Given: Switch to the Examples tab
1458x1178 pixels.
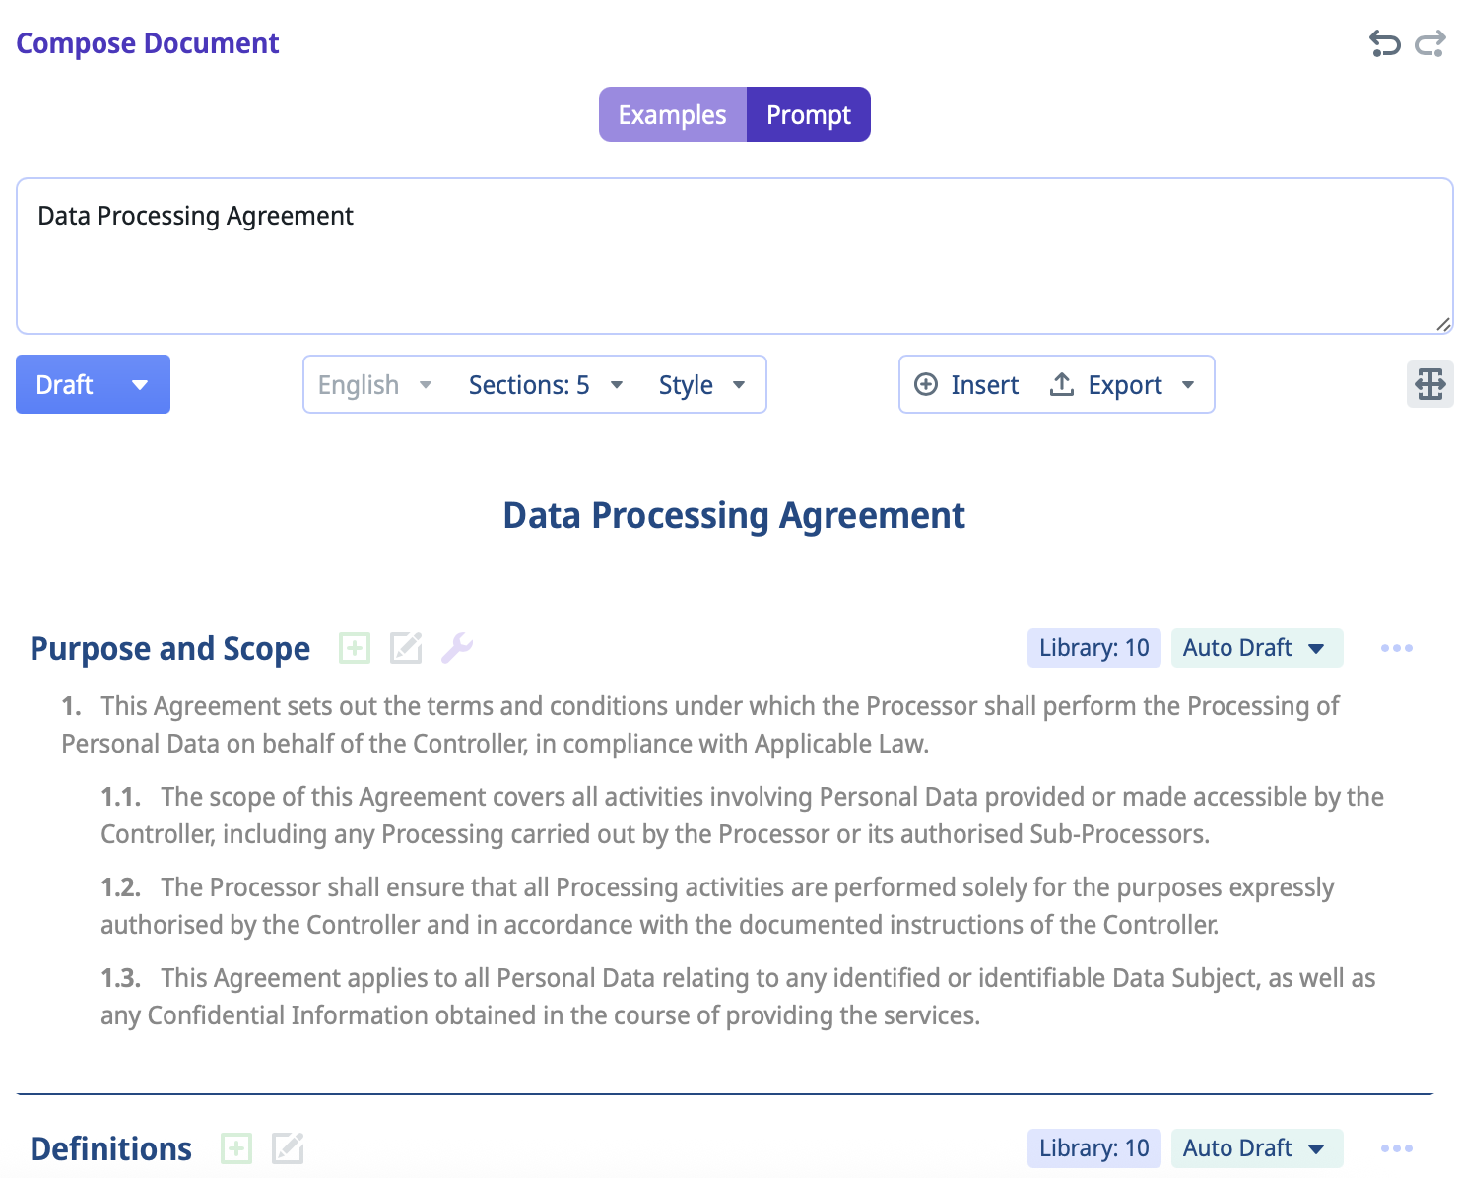Looking at the screenshot, I should pyautogui.click(x=672, y=115).
